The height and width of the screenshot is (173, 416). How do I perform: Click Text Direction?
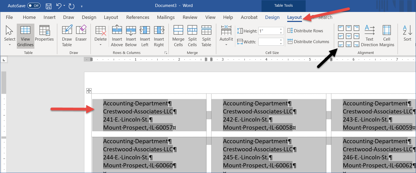(x=369, y=36)
